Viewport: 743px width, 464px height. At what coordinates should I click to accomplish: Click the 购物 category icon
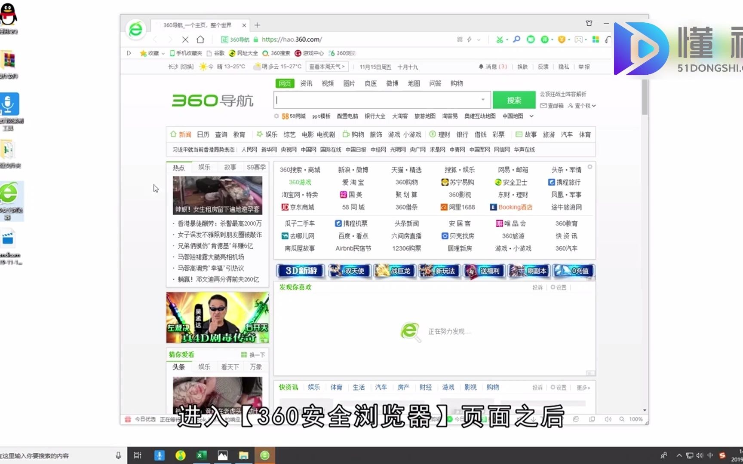(353, 134)
